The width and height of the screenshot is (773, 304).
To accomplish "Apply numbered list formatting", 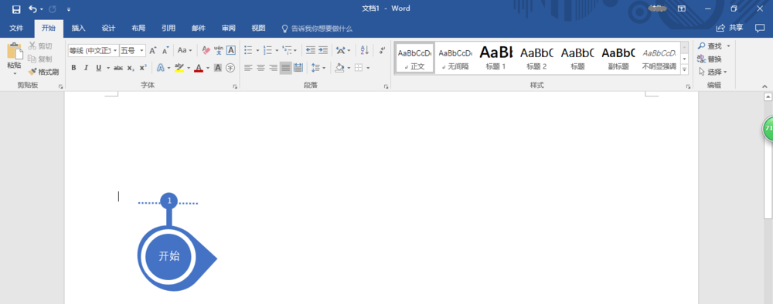I will [x=267, y=50].
